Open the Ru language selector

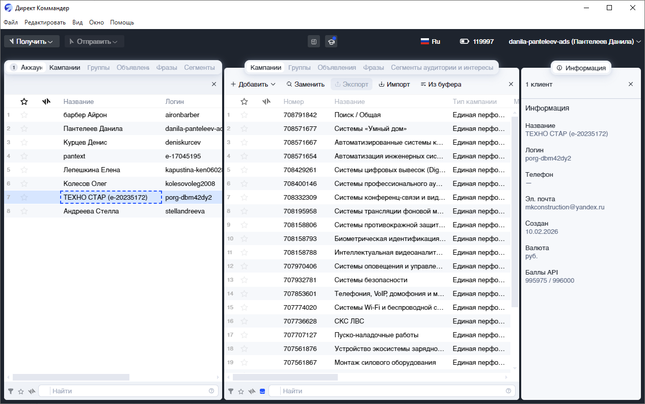pos(431,42)
